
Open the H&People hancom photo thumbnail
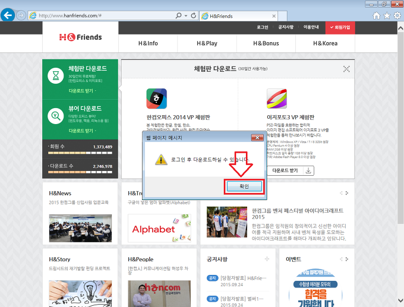pos(159,293)
